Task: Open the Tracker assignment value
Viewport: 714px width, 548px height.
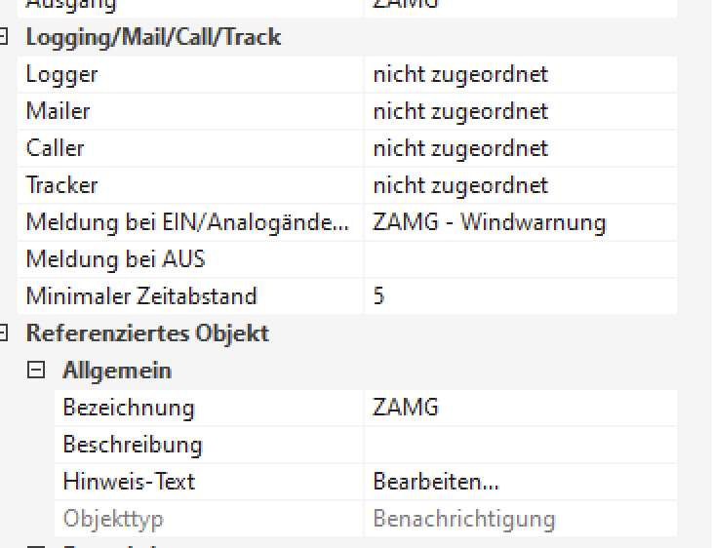Action: (x=460, y=185)
